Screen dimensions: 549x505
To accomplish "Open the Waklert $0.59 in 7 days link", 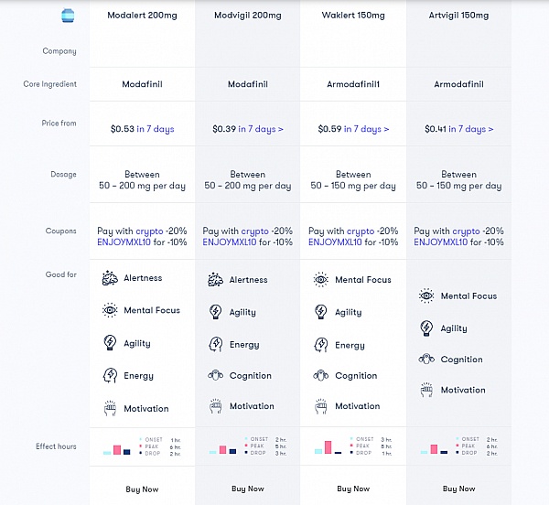I will tap(353, 129).
